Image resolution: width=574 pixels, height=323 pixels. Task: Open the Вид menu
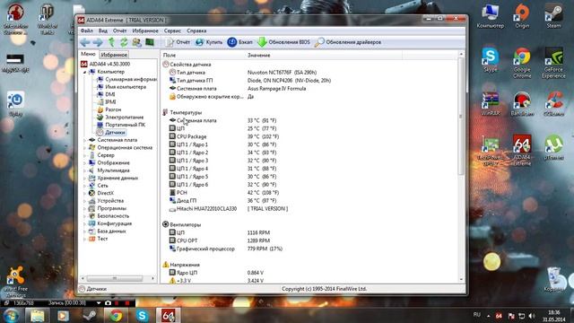(103, 31)
